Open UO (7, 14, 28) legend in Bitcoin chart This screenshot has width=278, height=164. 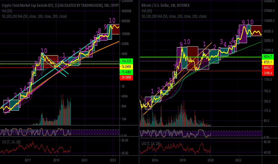point(151,144)
